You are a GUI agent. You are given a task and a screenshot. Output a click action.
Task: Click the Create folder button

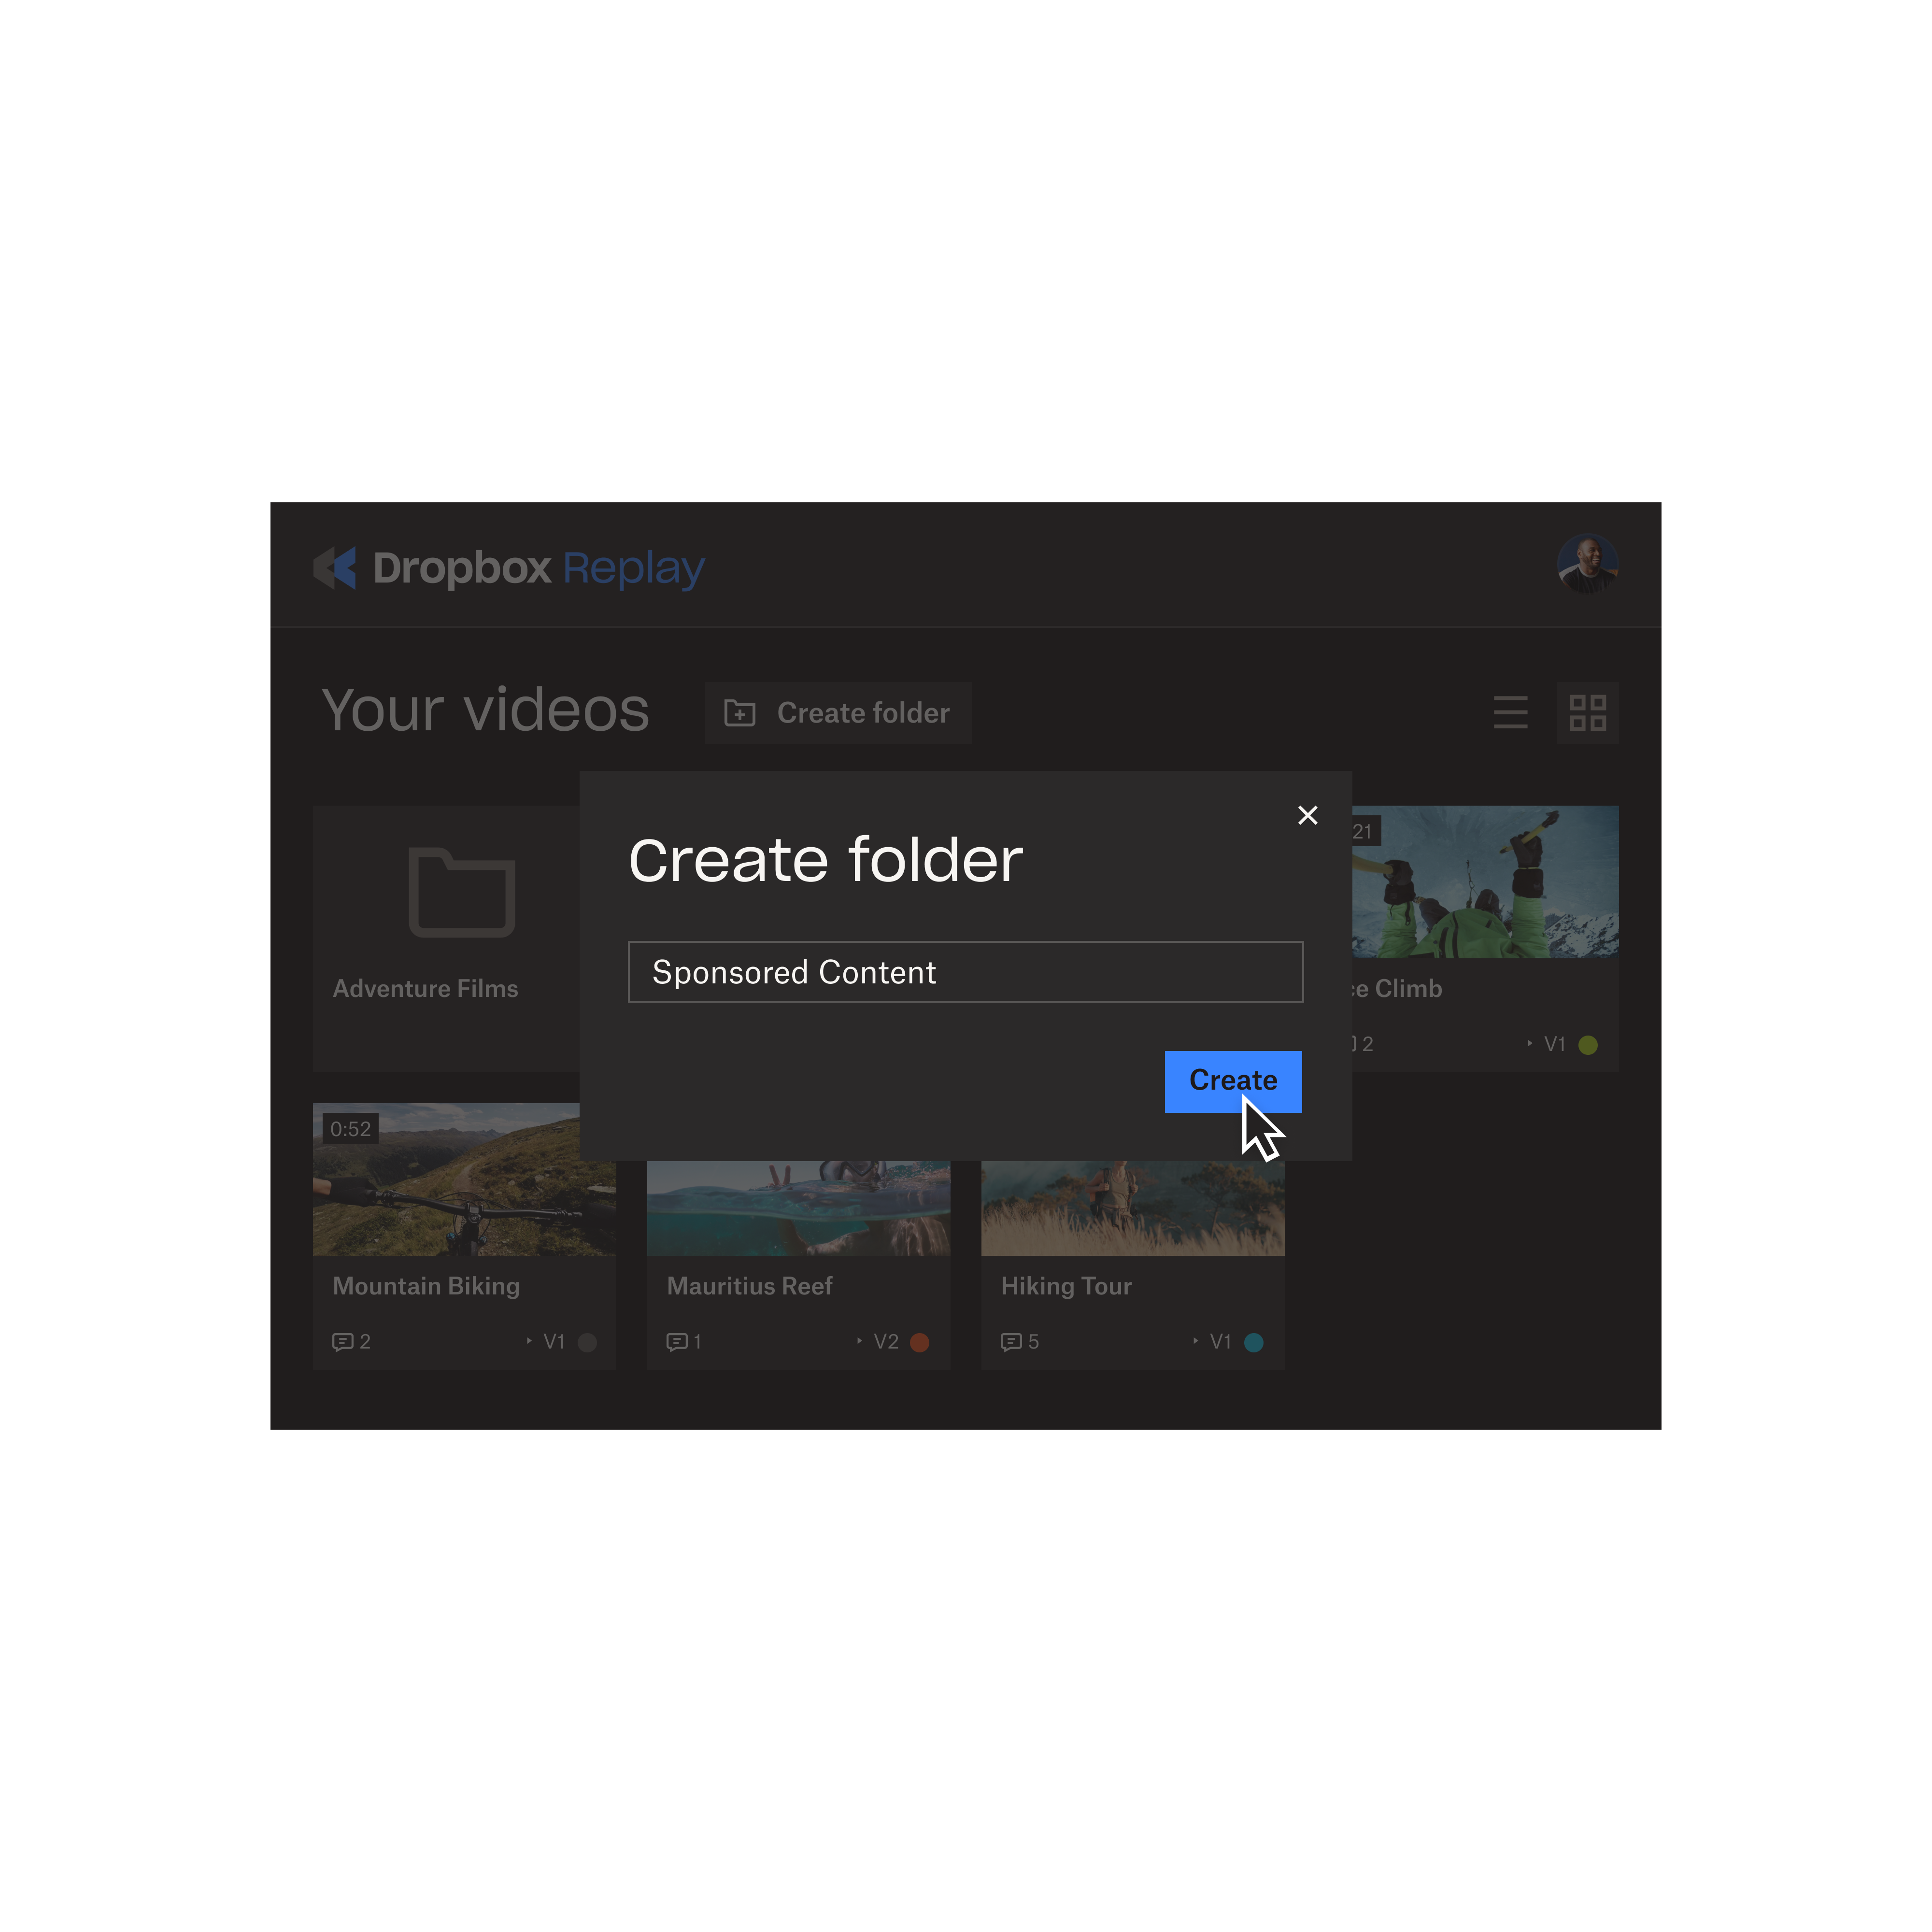(838, 712)
